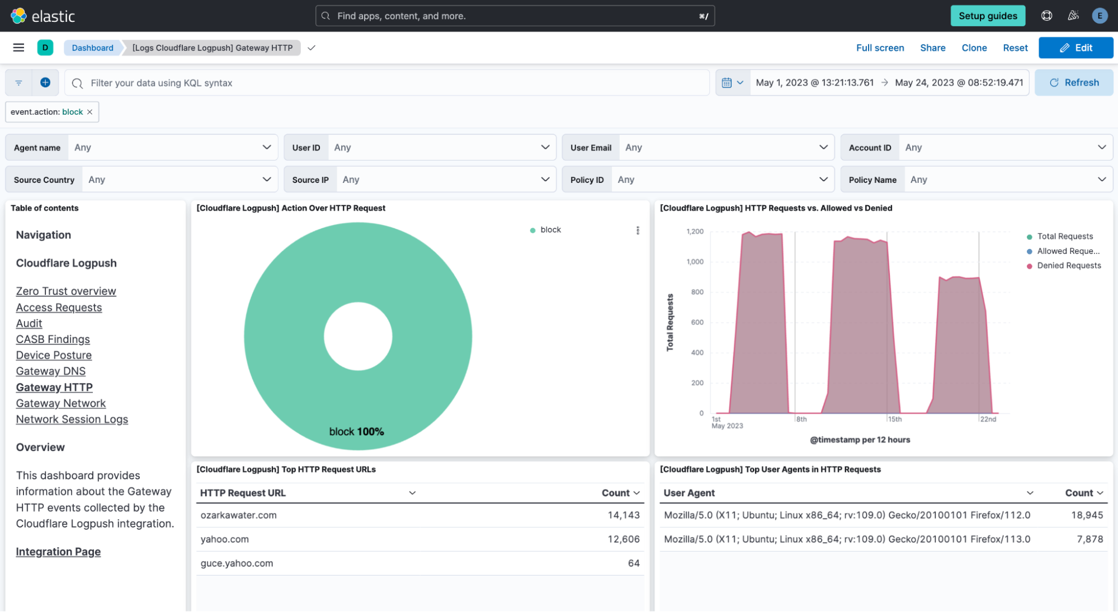This screenshot has width=1118, height=612.
Task: Open the calendar quick date picker
Action: click(732, 82)
